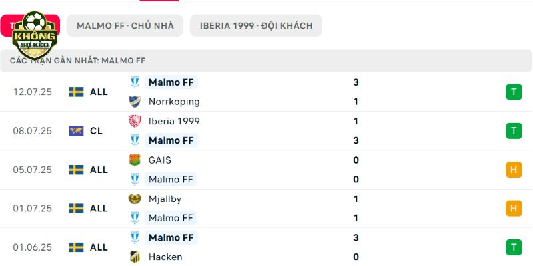Viewport: 533px width, 266px height.
Task: Open the Hacken team name link
Action: [x=165, y=257]
